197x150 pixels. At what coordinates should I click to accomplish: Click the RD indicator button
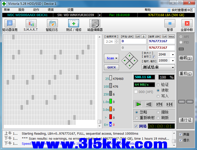(190, 102)
